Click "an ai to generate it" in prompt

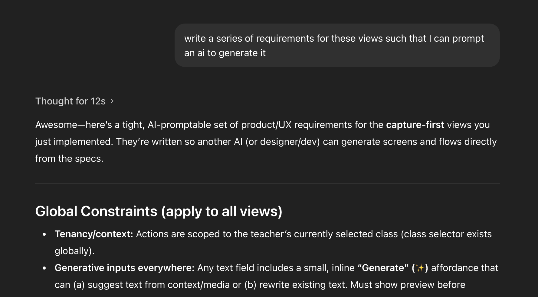click(x=225, y=53)
